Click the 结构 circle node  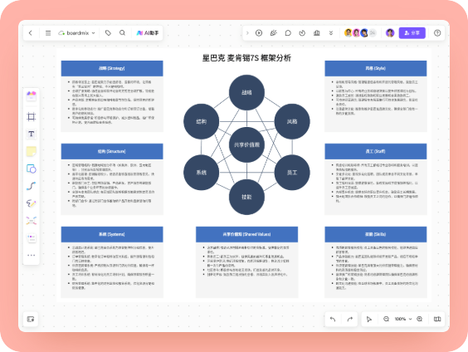[x=202, y=121]
